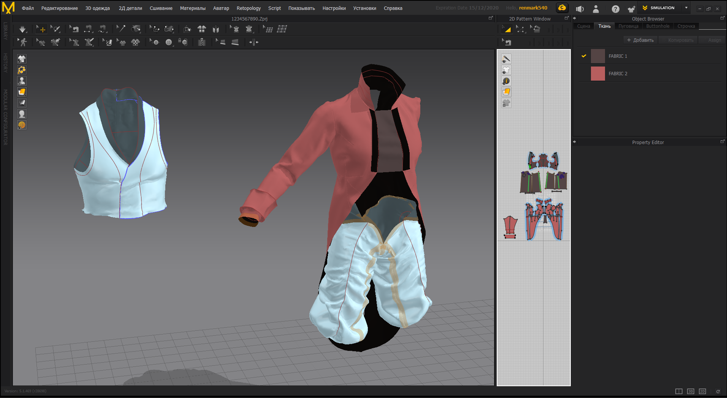Pick the Segment Sewing tool
The width and height of the screenshot is (727, 398).
click(x=89, y=29)
